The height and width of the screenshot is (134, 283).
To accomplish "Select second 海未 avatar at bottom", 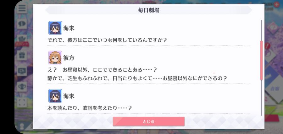I will pyautogui.click(x=55, y=96).
